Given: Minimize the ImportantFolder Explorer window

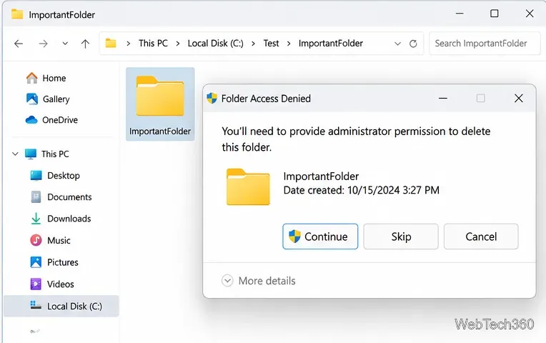Looking at the screenshot, I should pos(460,14).
